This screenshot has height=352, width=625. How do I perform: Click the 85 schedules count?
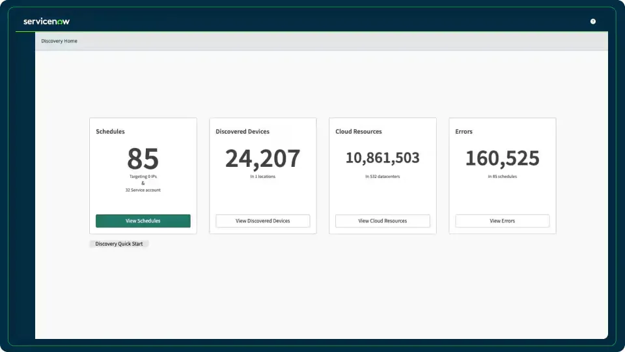143,158
